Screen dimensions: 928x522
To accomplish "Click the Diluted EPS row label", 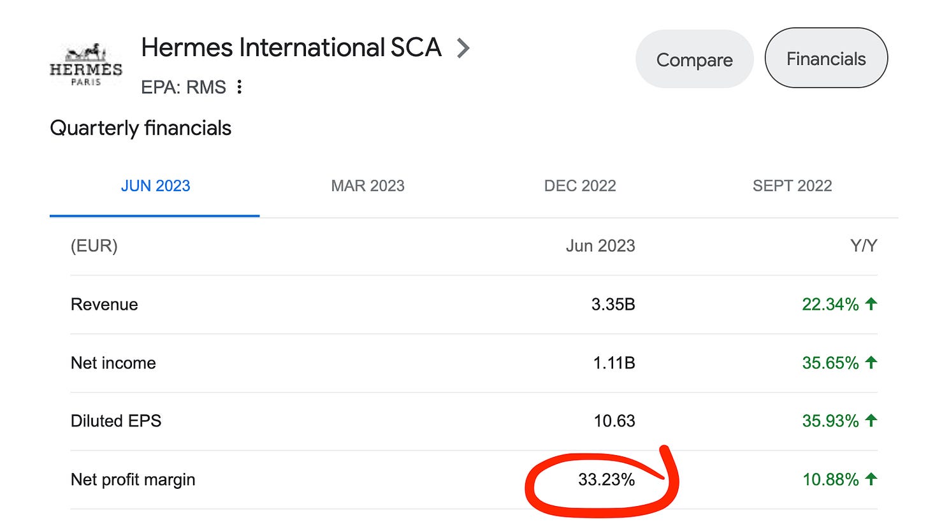I will (x=116, y=421).
